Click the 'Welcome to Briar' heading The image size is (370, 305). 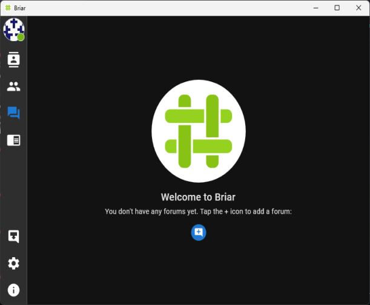click(x=198, y=197)
